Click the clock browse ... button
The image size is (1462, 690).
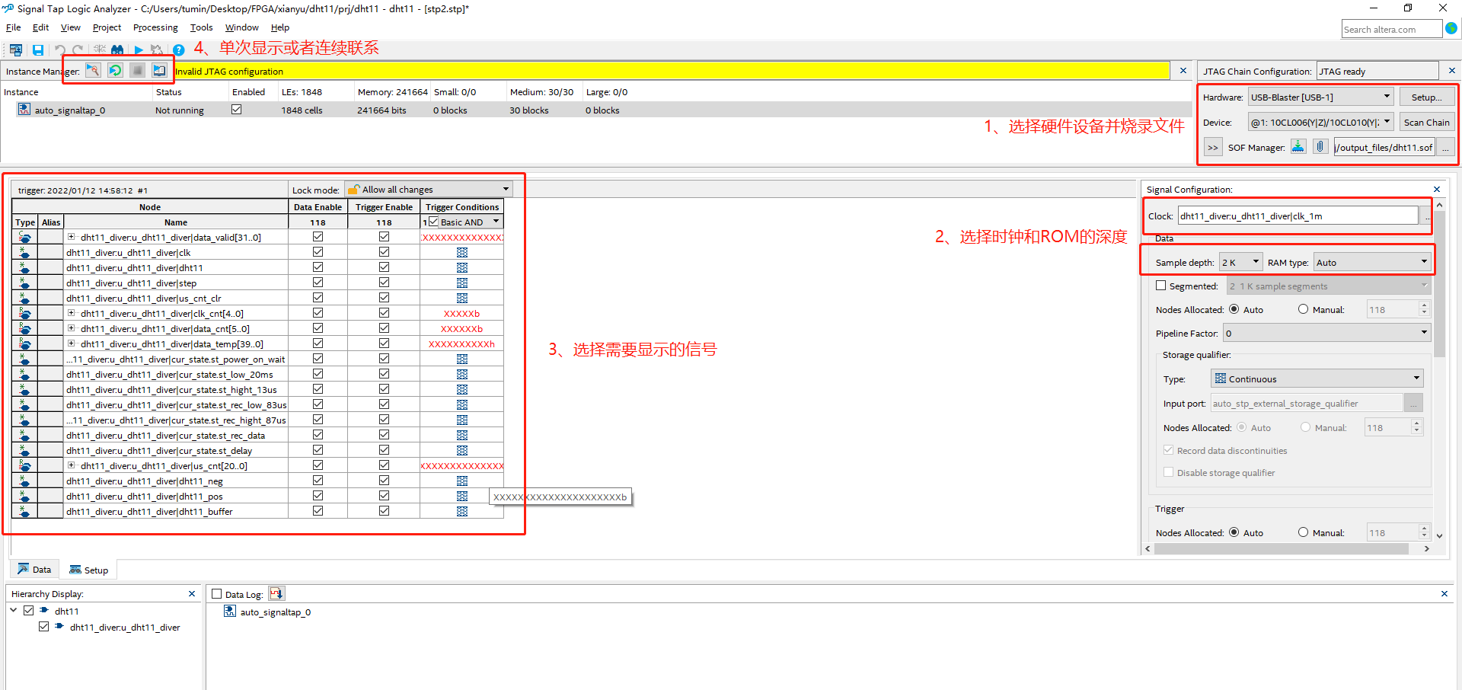point(1426,216)
